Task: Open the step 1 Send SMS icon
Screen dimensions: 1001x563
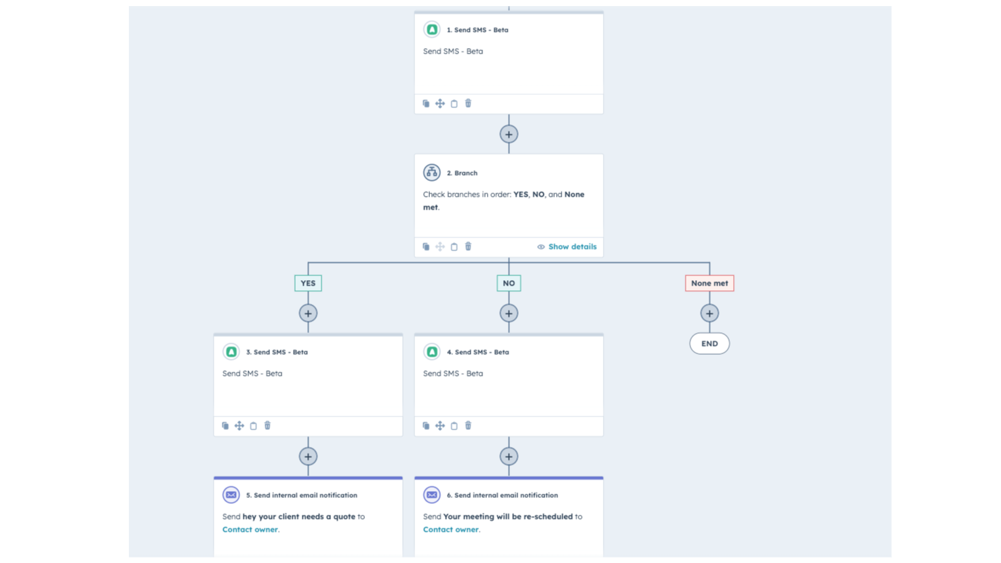Action: 432,30
